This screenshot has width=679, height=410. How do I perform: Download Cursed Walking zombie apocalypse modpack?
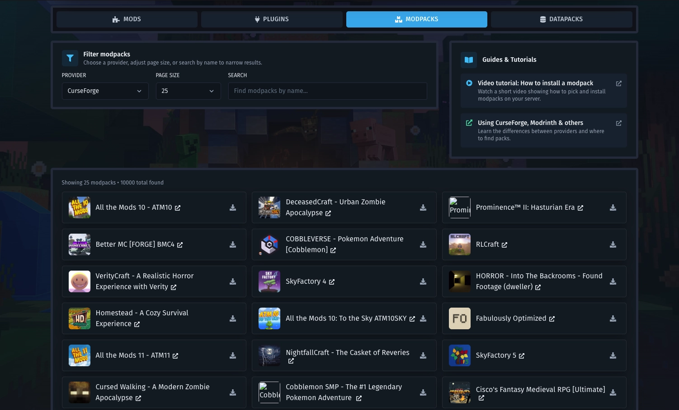233,392
